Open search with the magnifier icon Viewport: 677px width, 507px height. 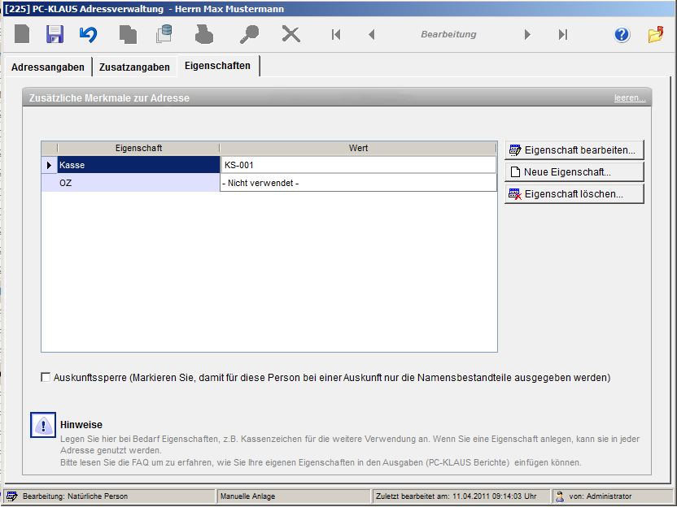pyautogui.click(x=248, y=34)
